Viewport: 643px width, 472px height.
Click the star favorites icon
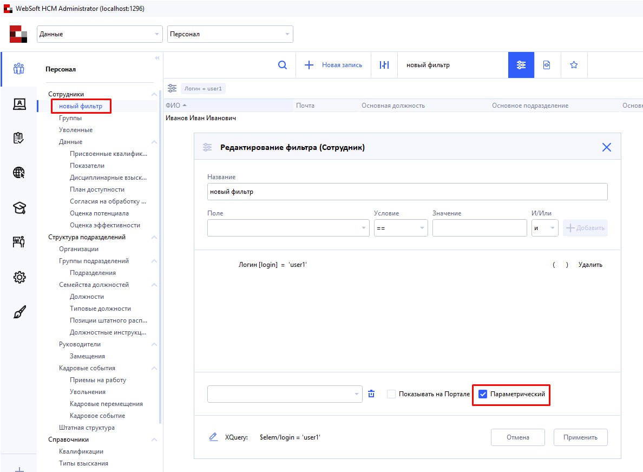pos(574,65)
